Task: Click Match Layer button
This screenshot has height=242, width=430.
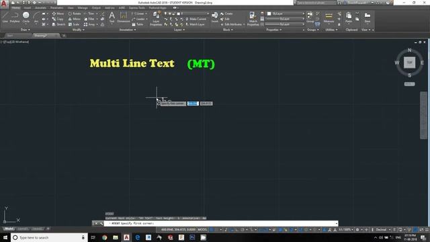Action: 195,24
